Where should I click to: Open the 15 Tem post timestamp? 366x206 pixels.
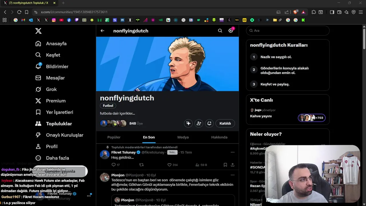pyautogui.click(x=186, y=152)
